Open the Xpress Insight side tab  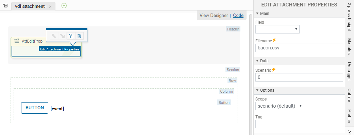(x=349, y=18)
